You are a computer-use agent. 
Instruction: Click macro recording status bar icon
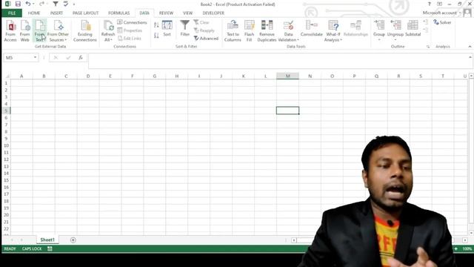pyautogui.click(x=50, y=249)
